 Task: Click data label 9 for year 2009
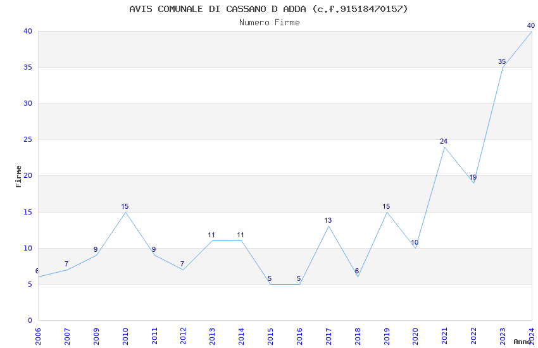pyautogui.click(x=96, y=249)
